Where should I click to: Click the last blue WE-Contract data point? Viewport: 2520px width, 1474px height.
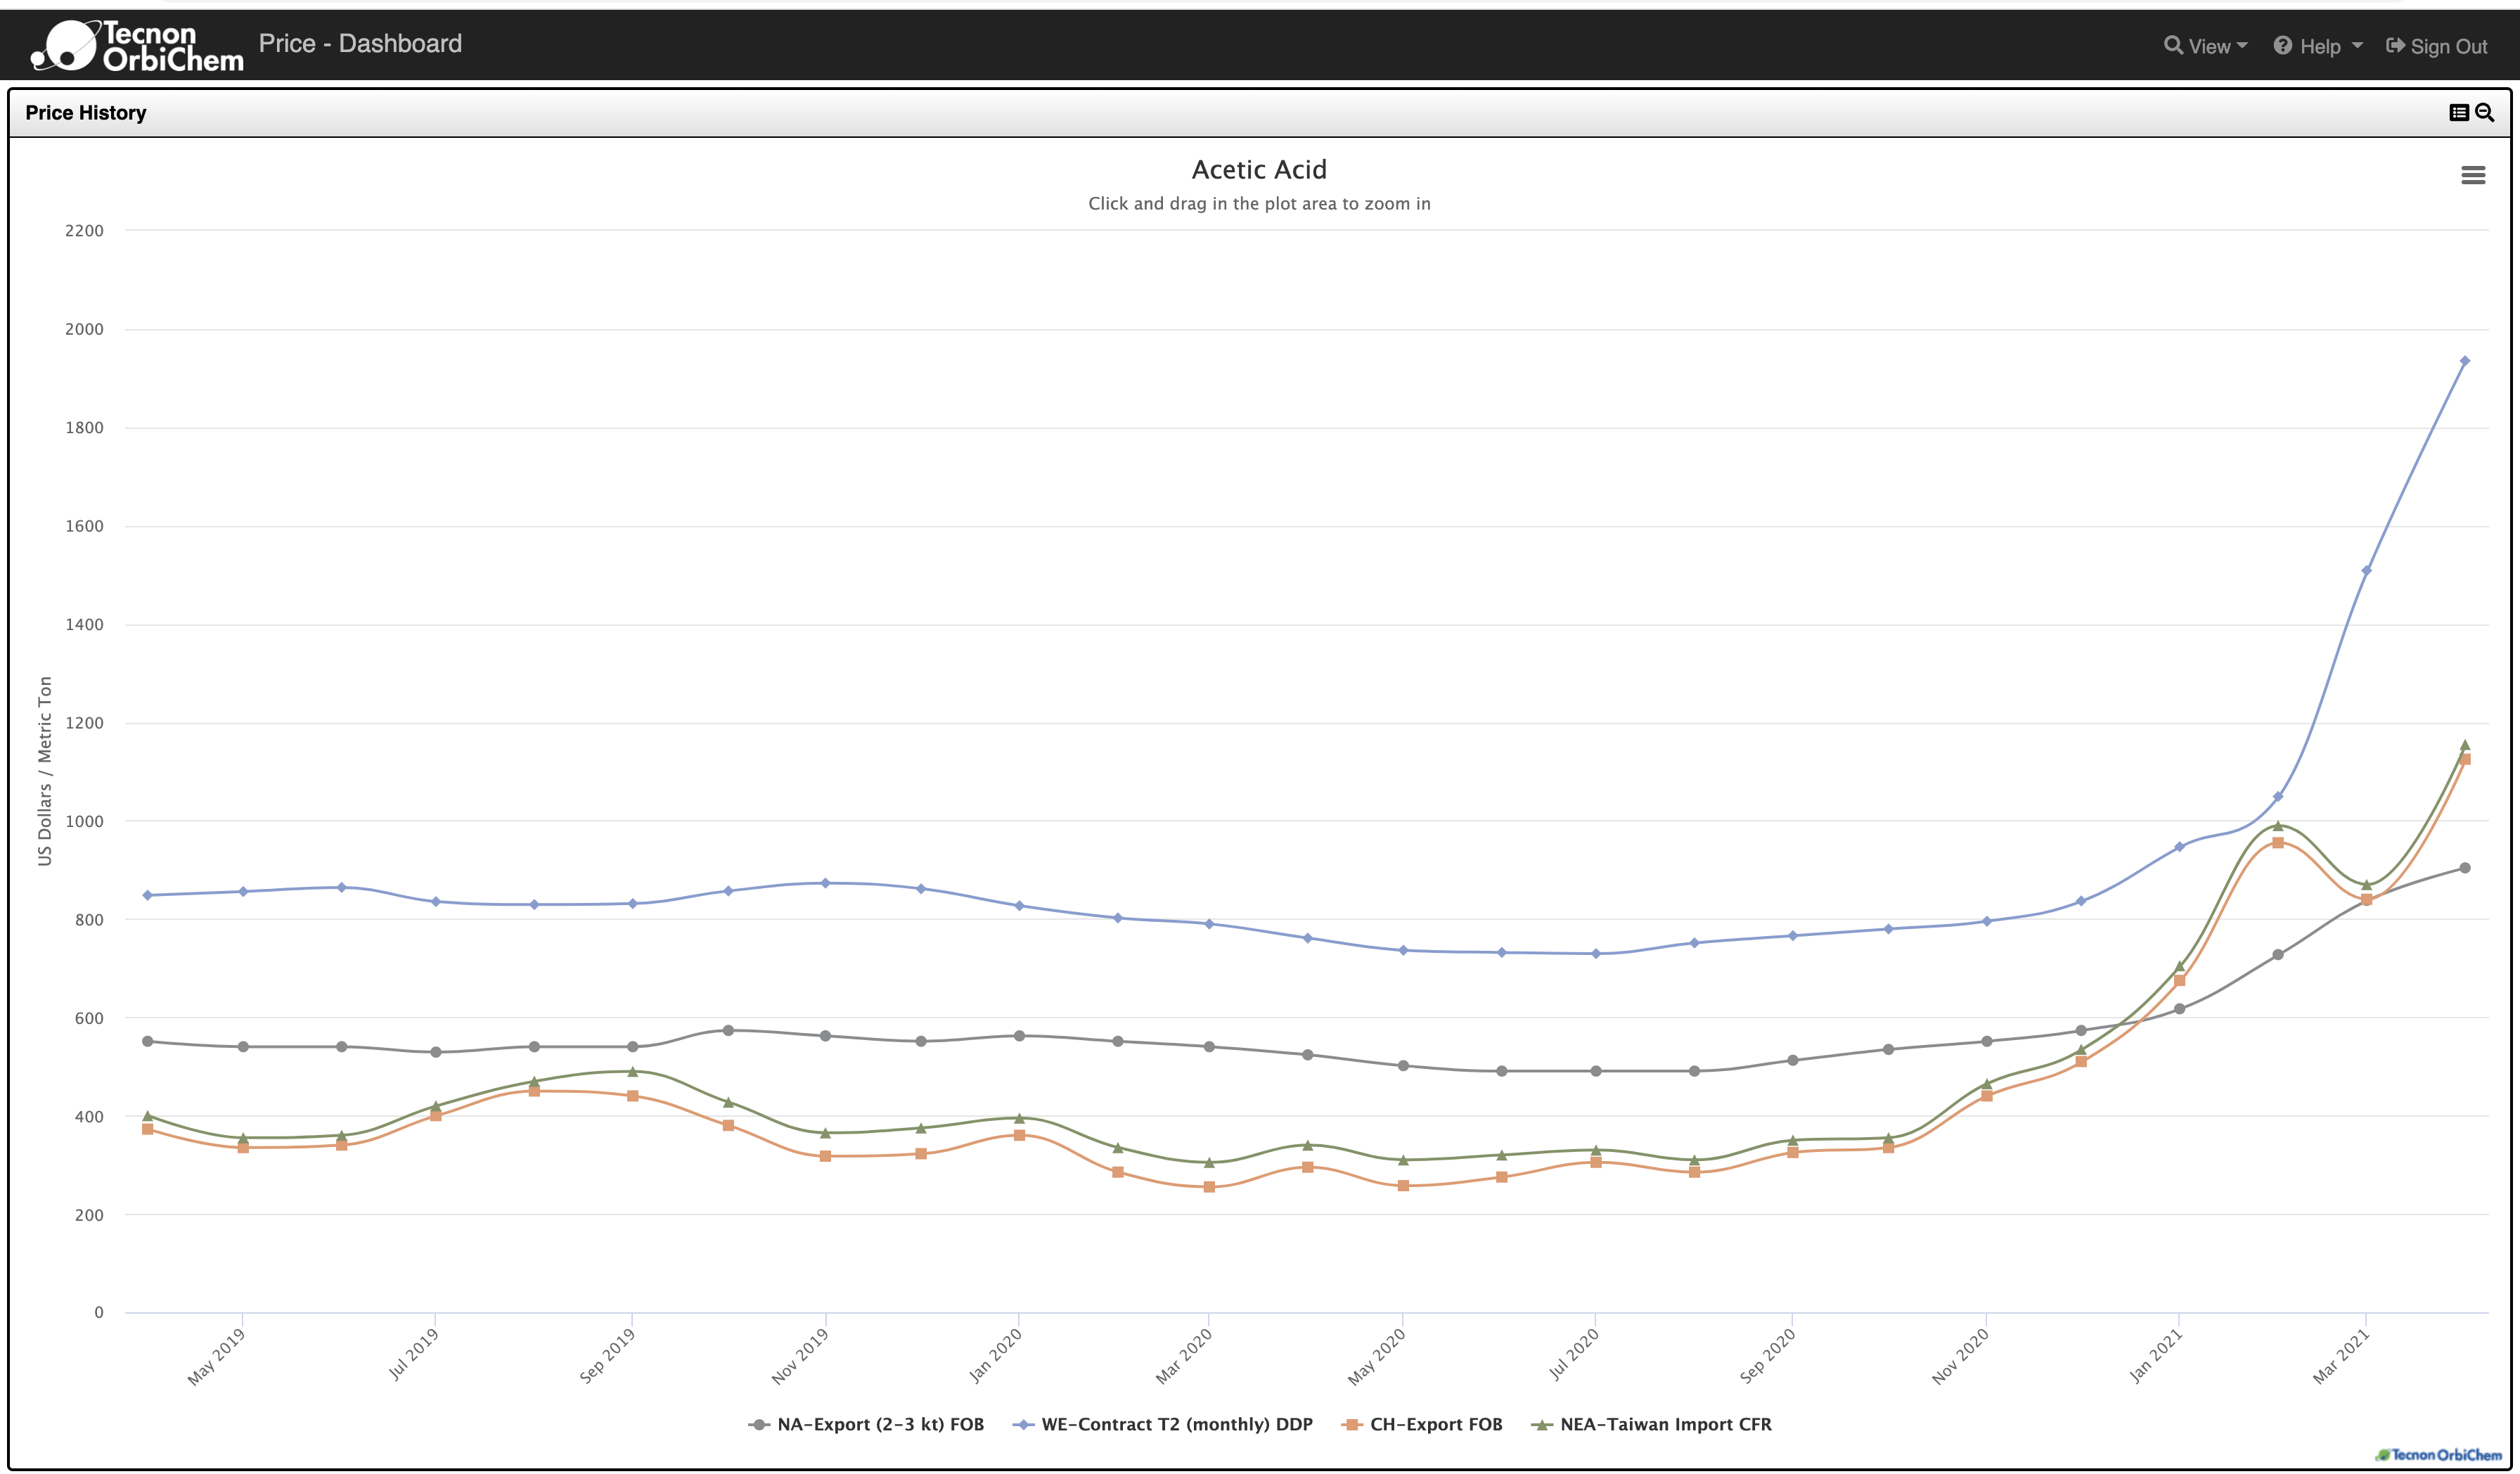coord(2464,361)
